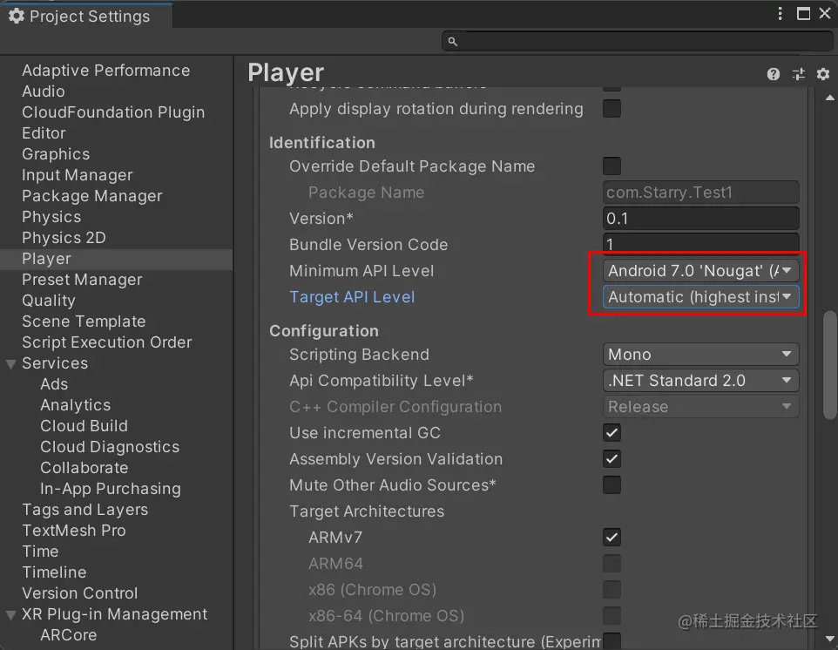Click the x86 (Chrome OS) checkbox
This screenshot has height=650, width=838.
tap(612, 590)
